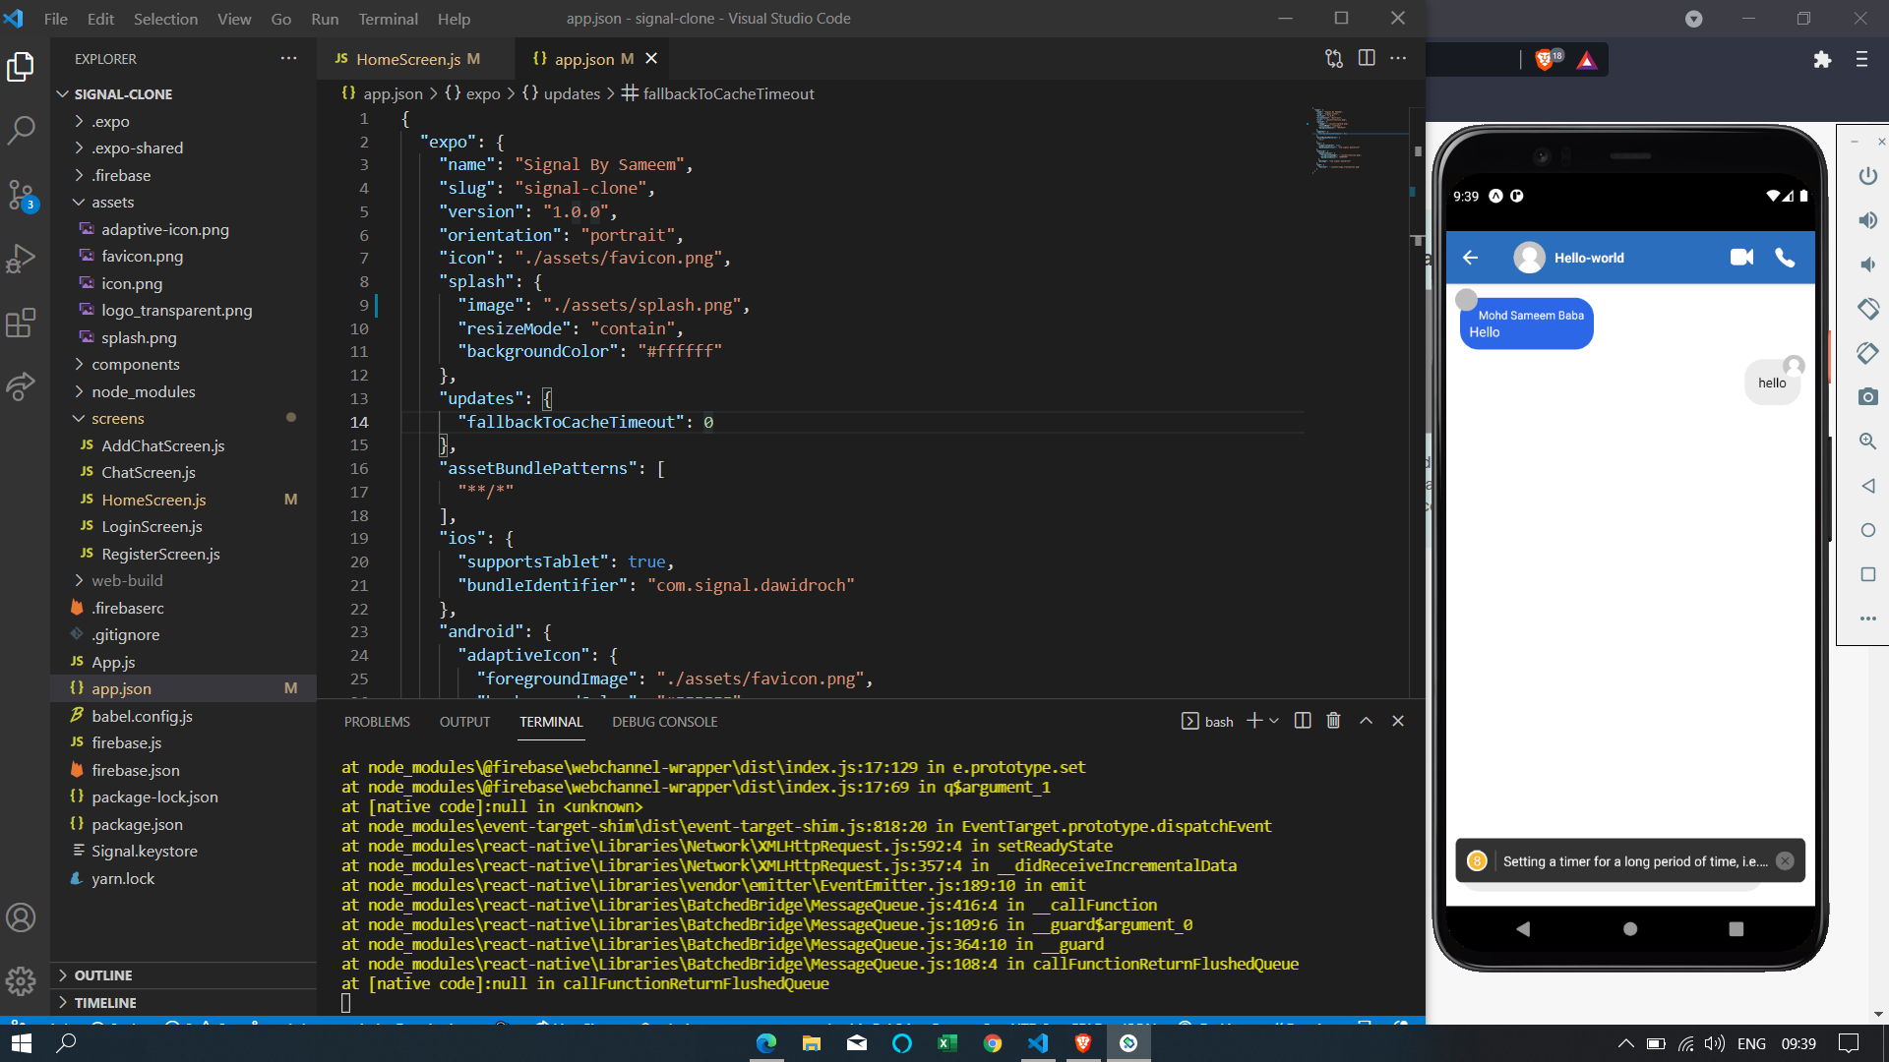The image size is (1889, 1062).
Task: Expand the .expo-shared folder
Action: pyautogui.click(x=183, y=147)
